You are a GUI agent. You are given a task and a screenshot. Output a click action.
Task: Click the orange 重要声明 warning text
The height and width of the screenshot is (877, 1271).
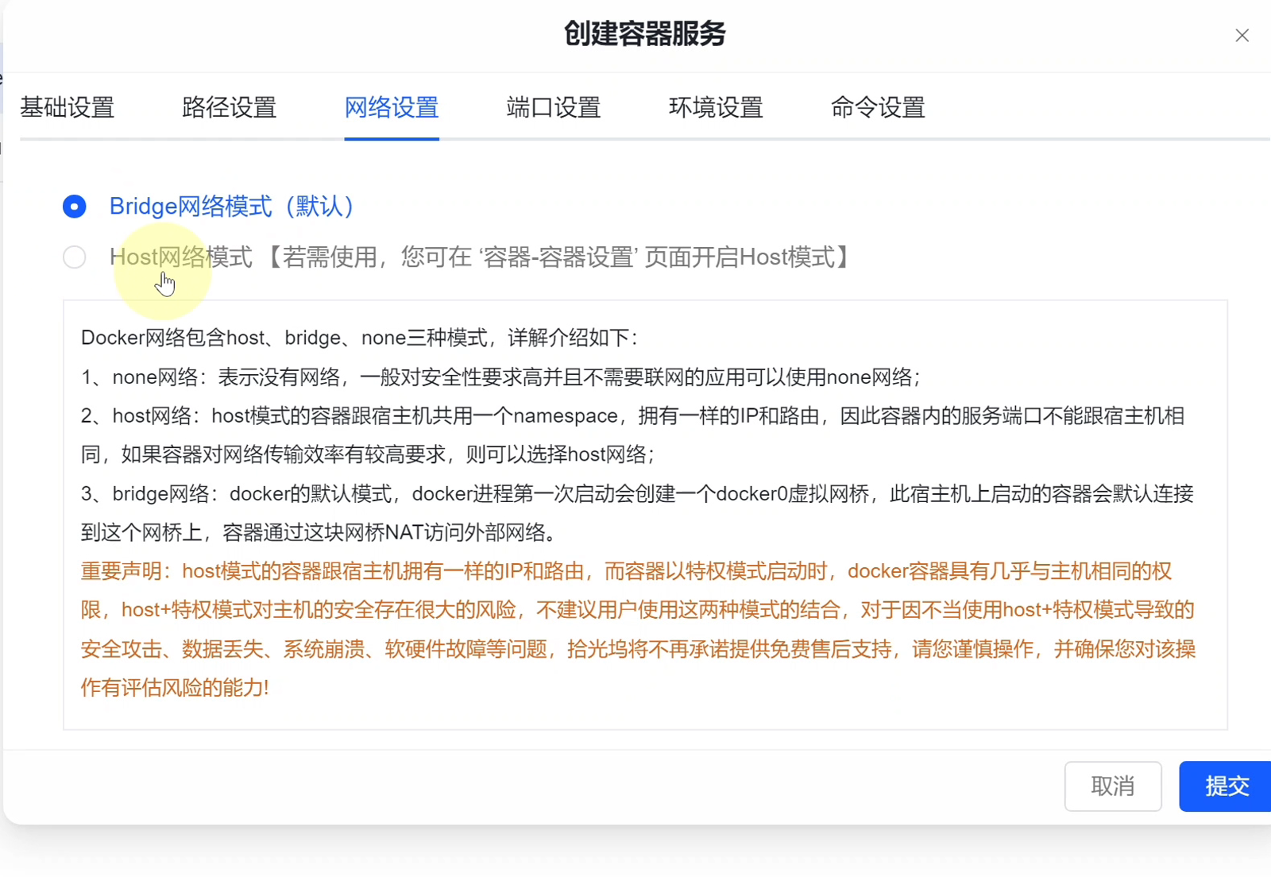pyautogui.click(x=639, y=629)
